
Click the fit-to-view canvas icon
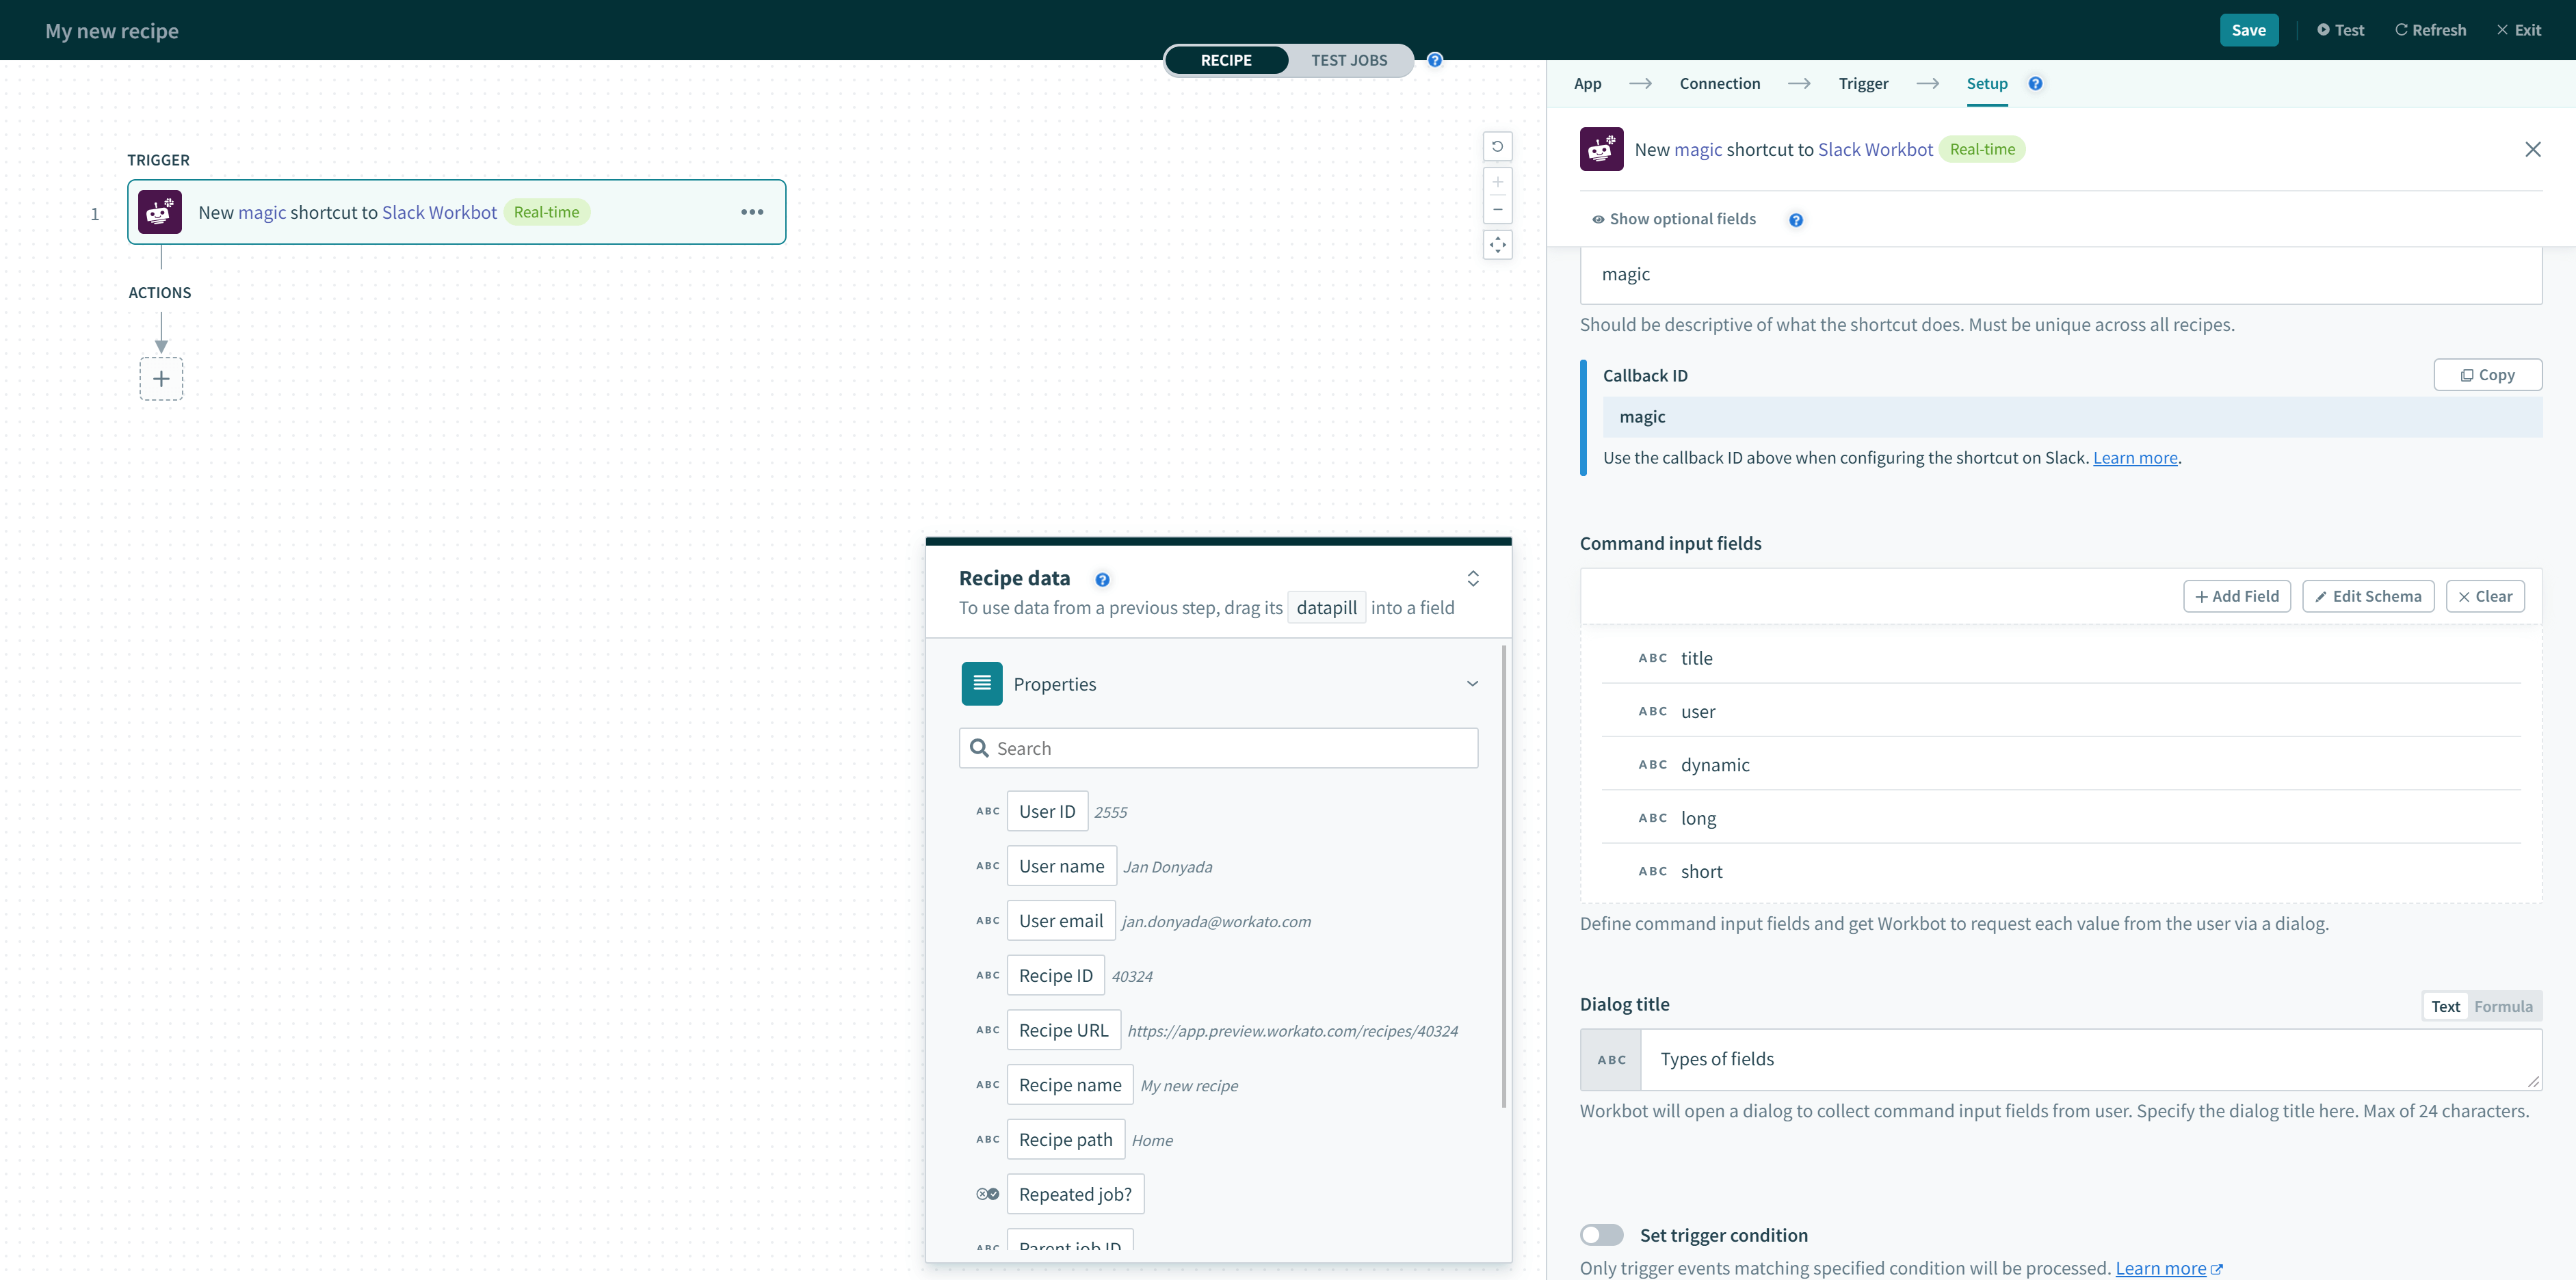point(1497,245)
